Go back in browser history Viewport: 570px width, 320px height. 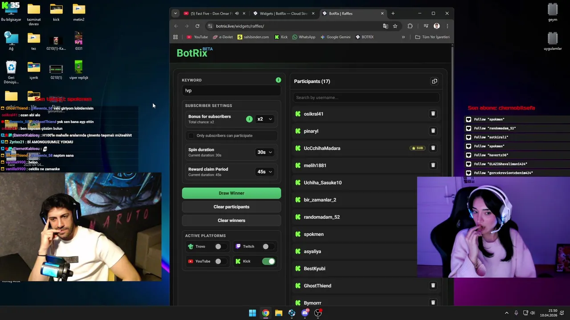176,26
